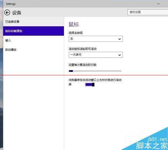Click the back arrow icon

pyautogui.click(x=7, y=12)
